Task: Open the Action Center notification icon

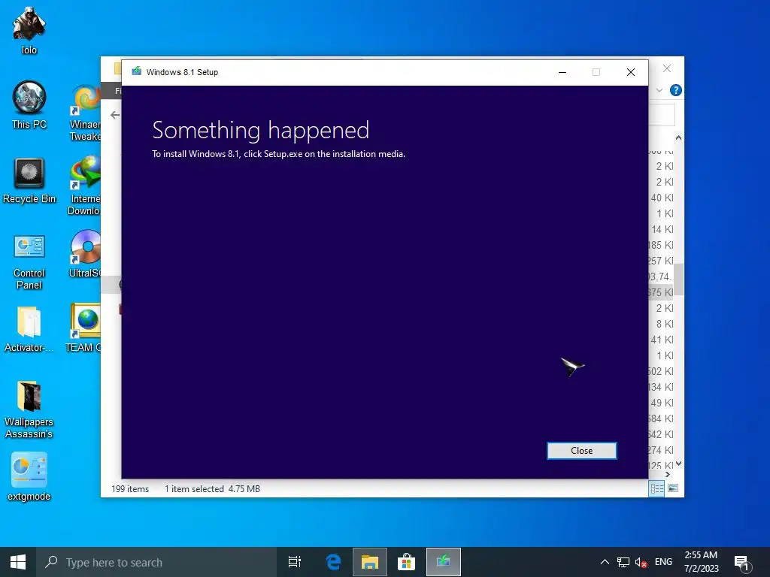Action: [x=741, y=563]
